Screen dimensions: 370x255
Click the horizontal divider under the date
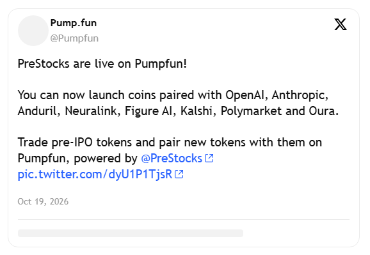pos(184,220)
